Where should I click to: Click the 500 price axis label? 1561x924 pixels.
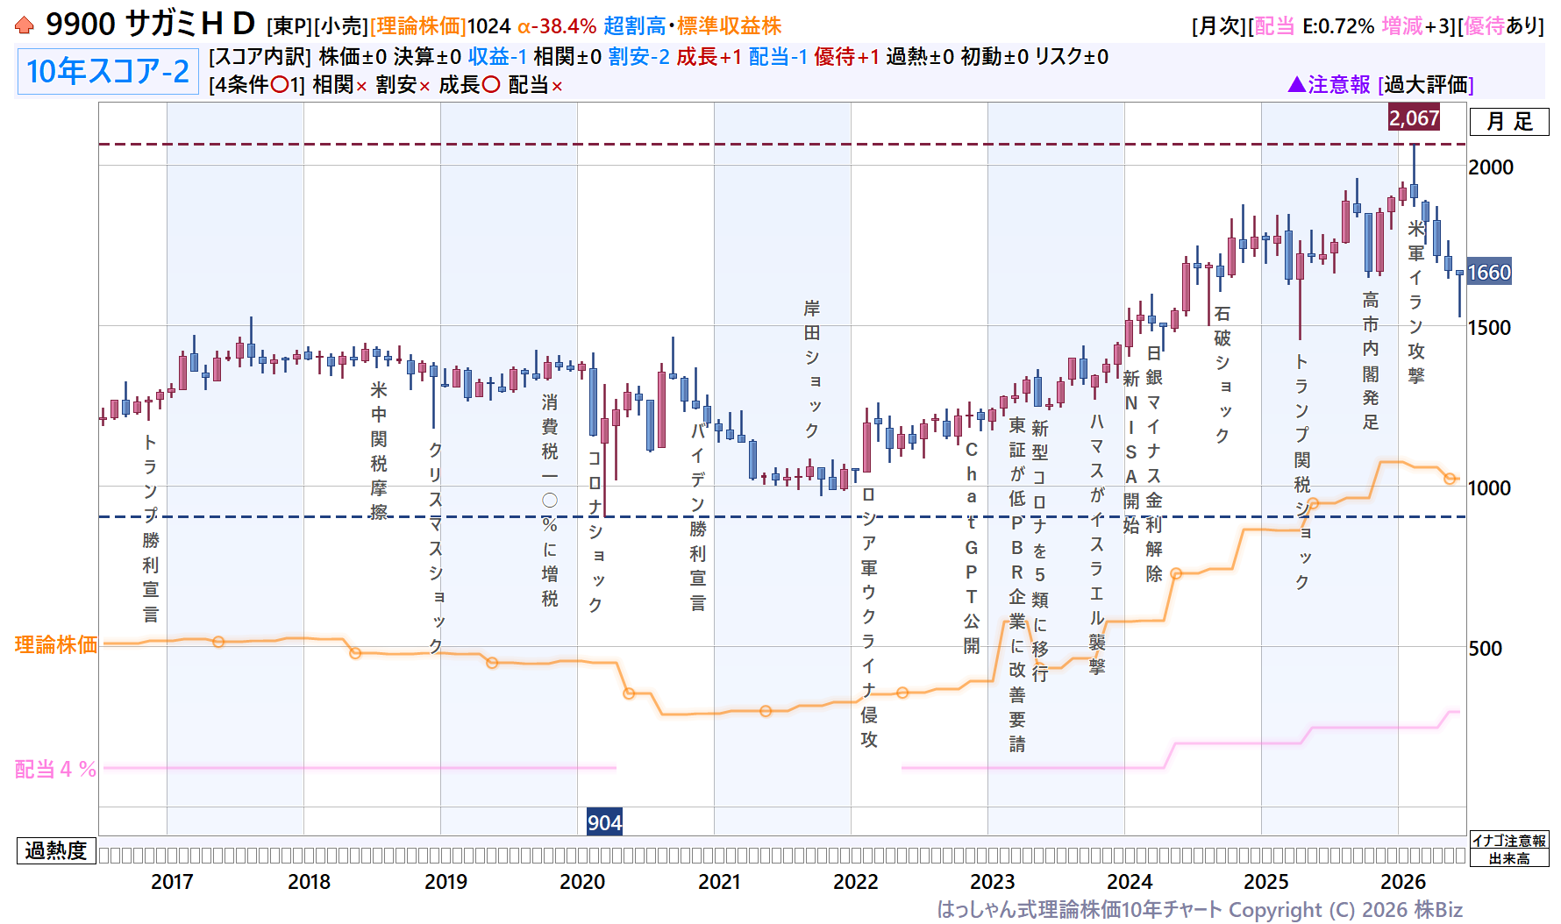point(1485,649)
